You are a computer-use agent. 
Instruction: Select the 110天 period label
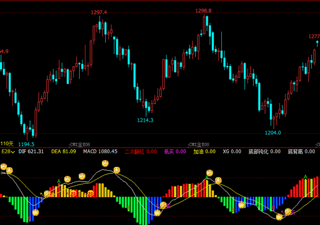point(7,144)
